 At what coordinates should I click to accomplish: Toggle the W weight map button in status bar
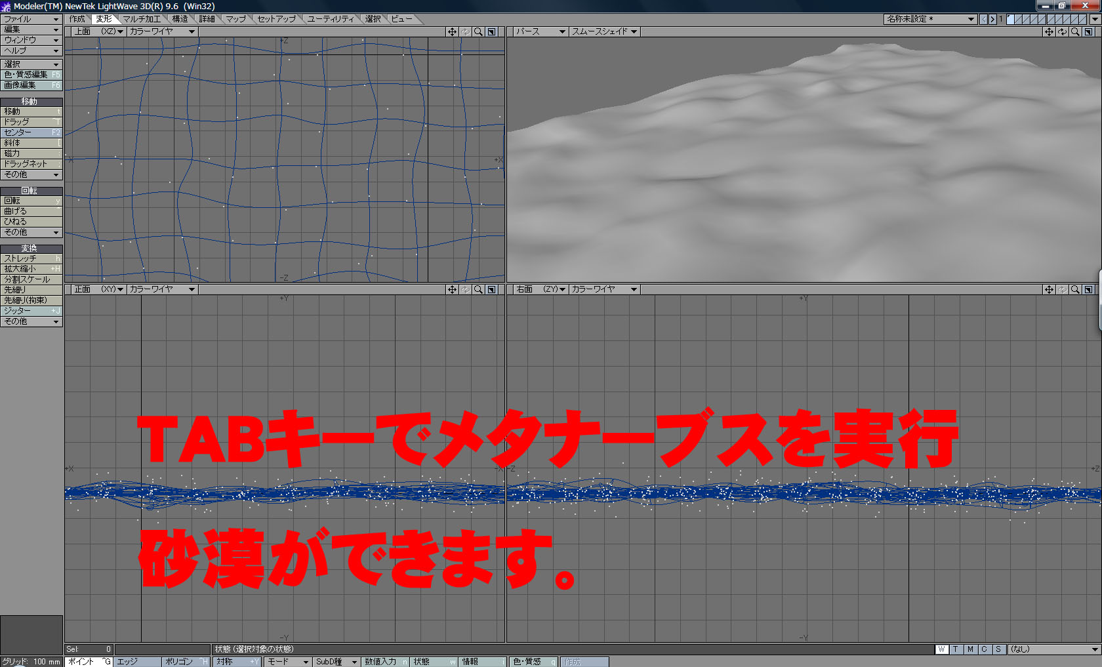(942, 649)
